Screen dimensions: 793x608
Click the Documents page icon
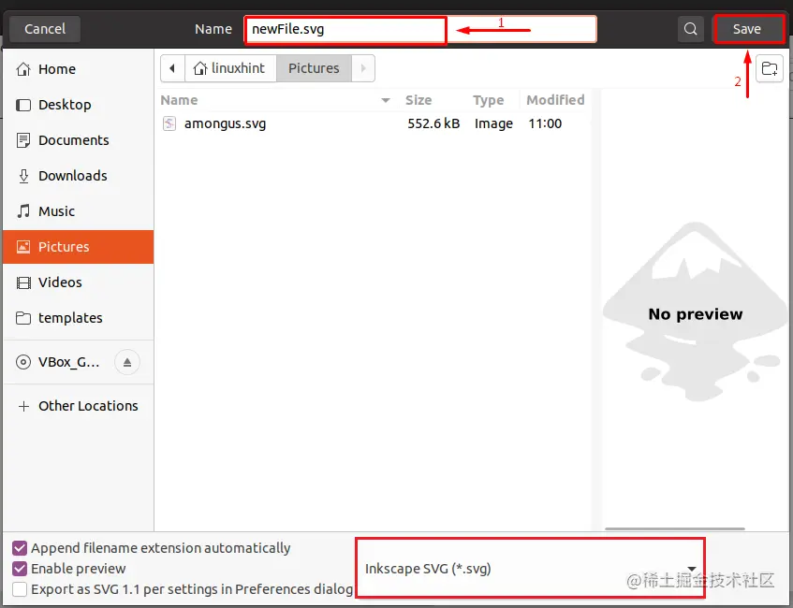23,140
